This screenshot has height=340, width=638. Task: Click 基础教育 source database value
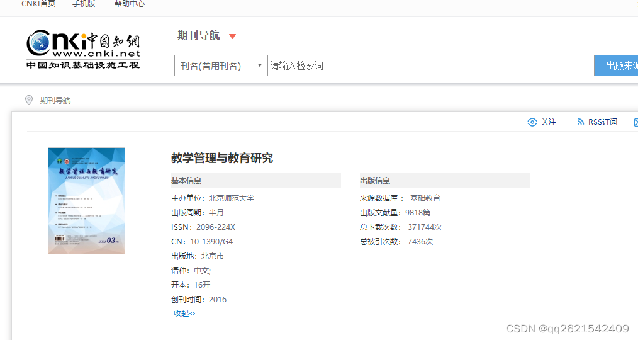[x=425, y=198]
